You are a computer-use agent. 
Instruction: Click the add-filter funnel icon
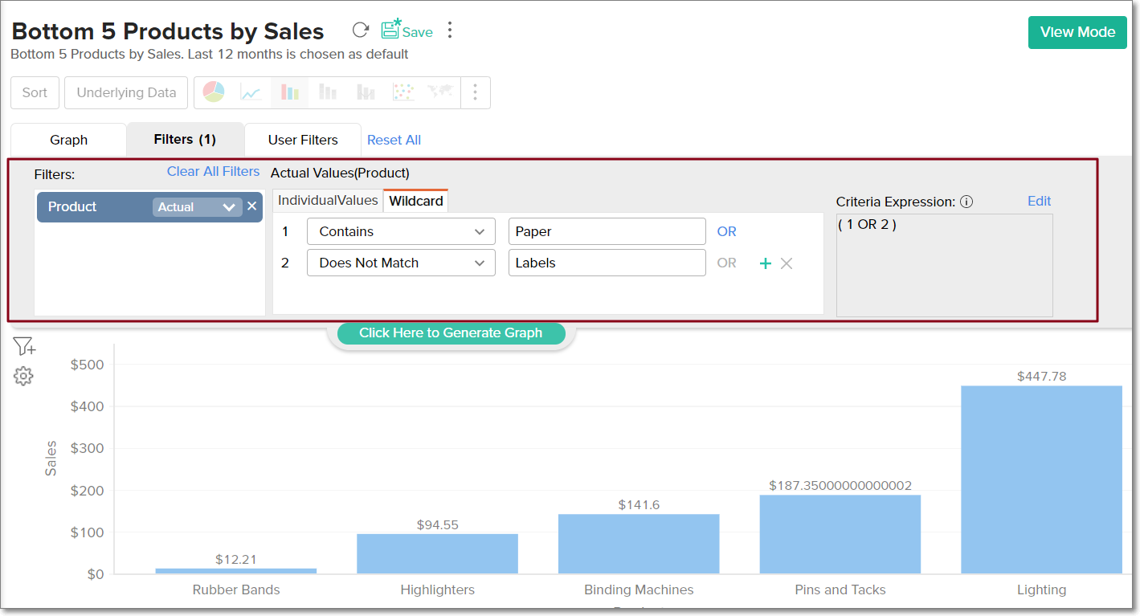point(24,347)
